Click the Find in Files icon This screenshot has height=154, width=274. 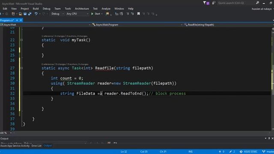click(107, 14)
